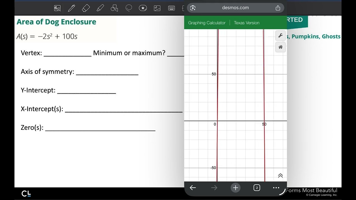Select the zoom-in writing tool icon
Image resolution: width=356 pixels, height=200 pixels.
(57, 8)
